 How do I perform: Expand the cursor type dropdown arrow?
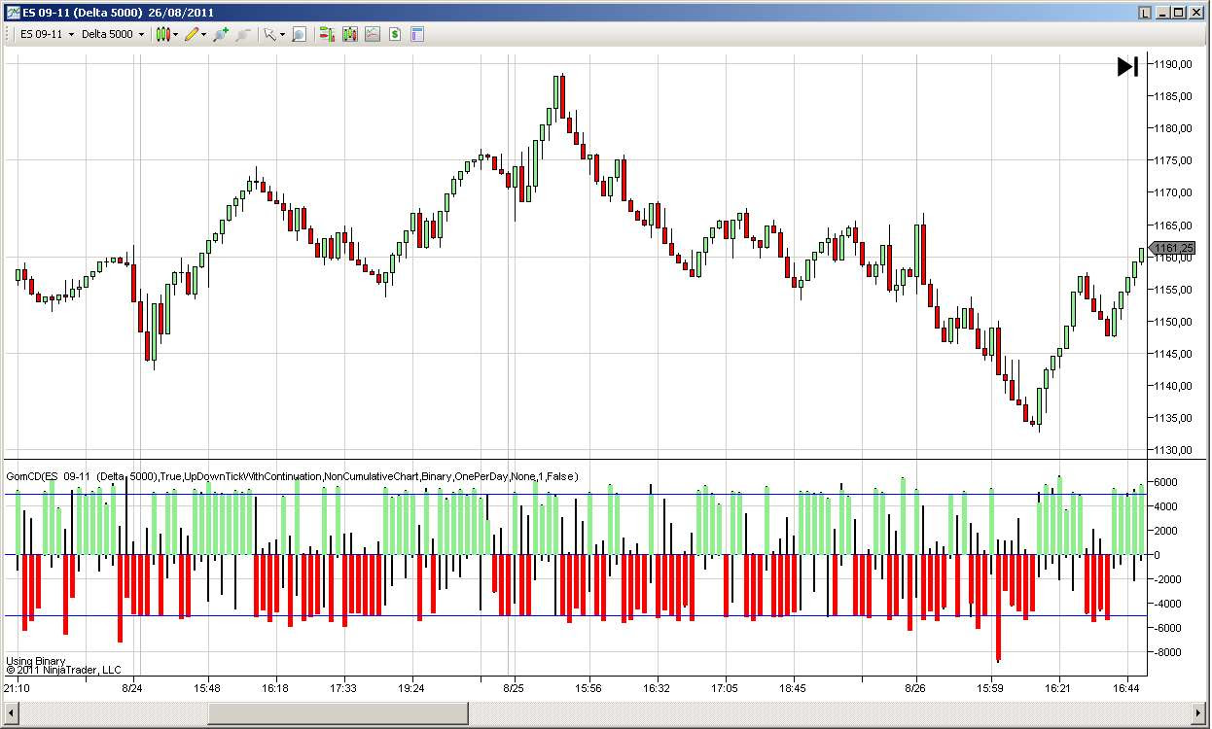click(x=282, y=34)
